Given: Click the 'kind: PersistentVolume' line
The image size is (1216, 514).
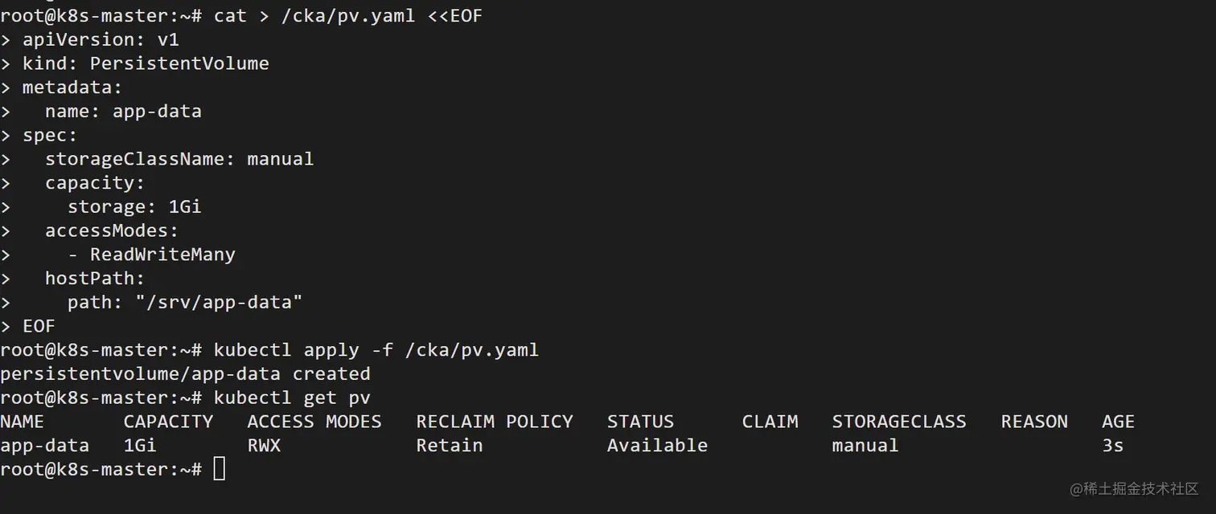Looking at the screenshot, I should [146, 63].
